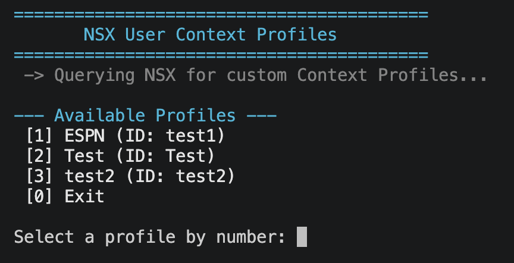Click the block cursor at the prompt

[302, 237]
